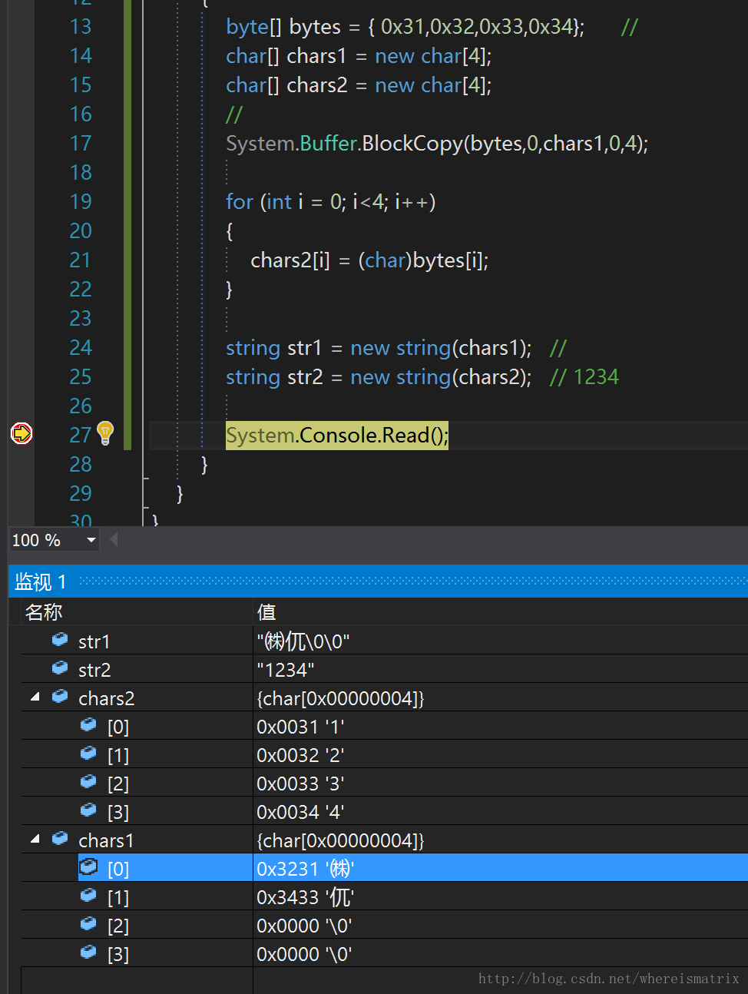The height and width of the screenshot is (994, 748).
Task: Click the value 0x3433 in chars1
Action: tap(306, 897)
